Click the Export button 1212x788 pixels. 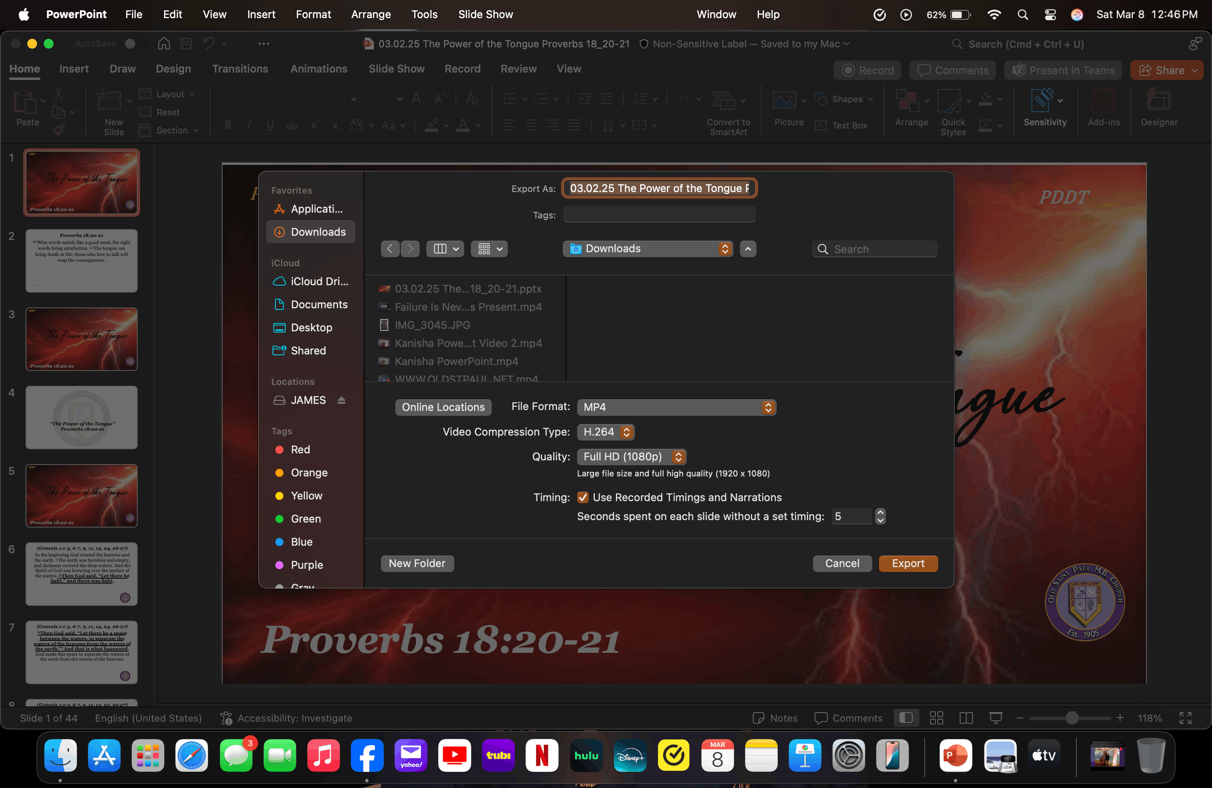(x=907, y=563)
